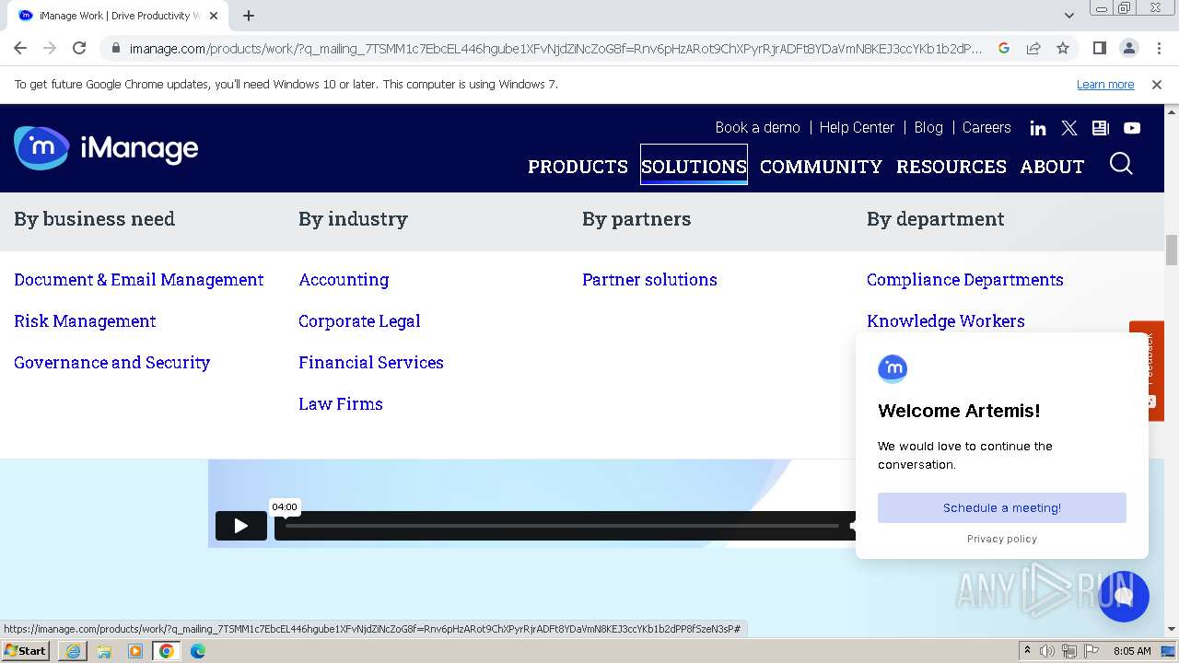The image size is (1179, 663).
Task: Open the Careers link
Action: 986,128
